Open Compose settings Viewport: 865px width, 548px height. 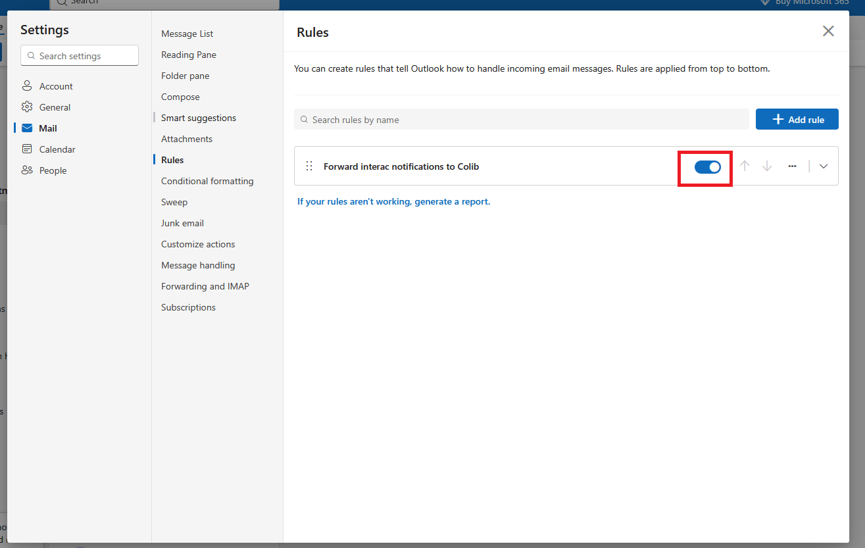click(180, 97)
